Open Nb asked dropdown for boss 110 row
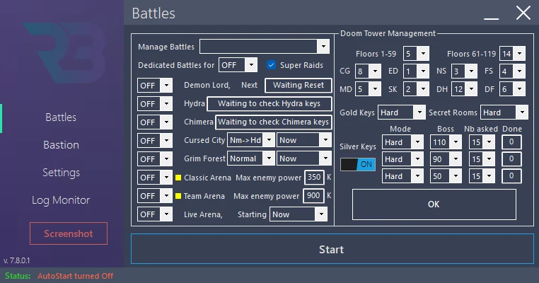Viewport: 539px width, 283px height. point(482,142)
